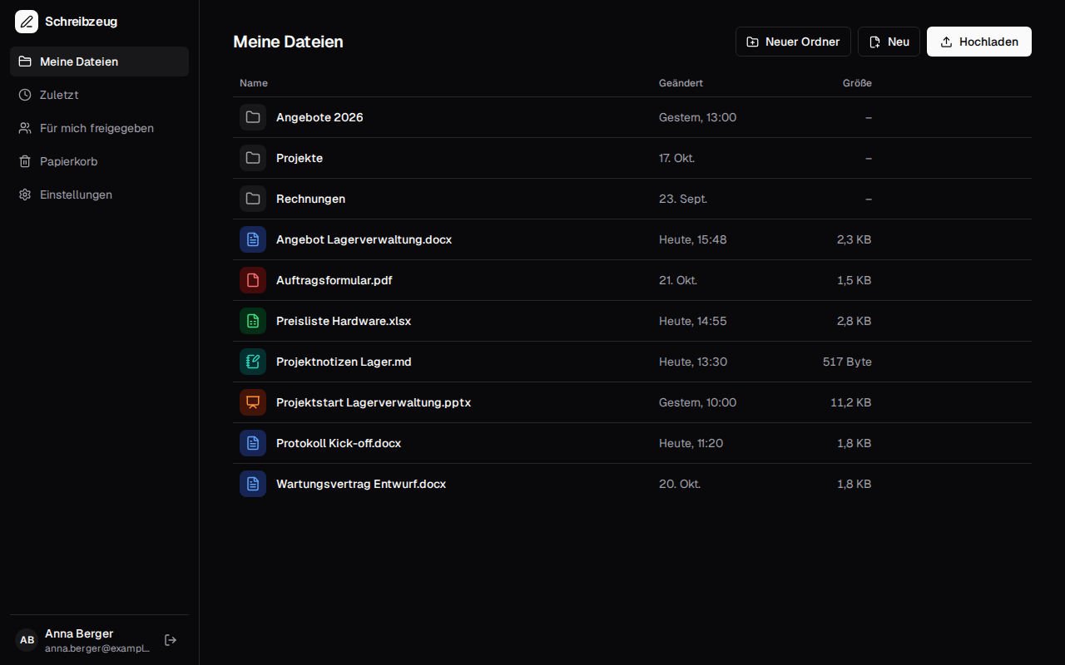Select file name Wartungsvertrag Entwurf.docx
This screenshot has width=1065, height=665.
point(361,484)
